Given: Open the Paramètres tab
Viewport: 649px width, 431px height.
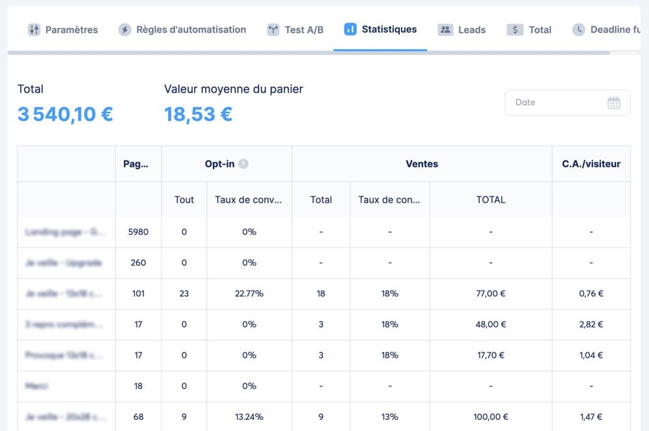Looking at the screenshot, I should [x=71, y=30].
